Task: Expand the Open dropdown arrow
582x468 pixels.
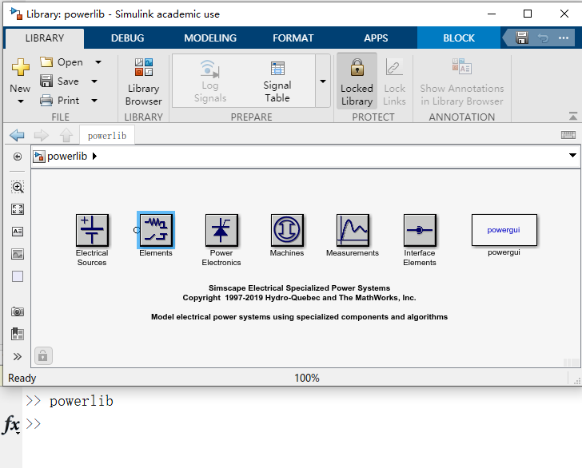Action: [x=98, y=62]
